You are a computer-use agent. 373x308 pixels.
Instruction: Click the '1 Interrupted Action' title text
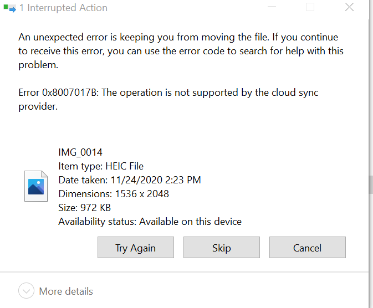pos(63,8)
